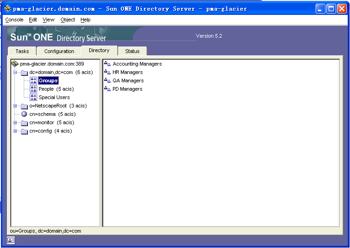Viewport: 350px width, 248px height.
Task: Maximize the Directory Server window
Action: click(331, 9)
